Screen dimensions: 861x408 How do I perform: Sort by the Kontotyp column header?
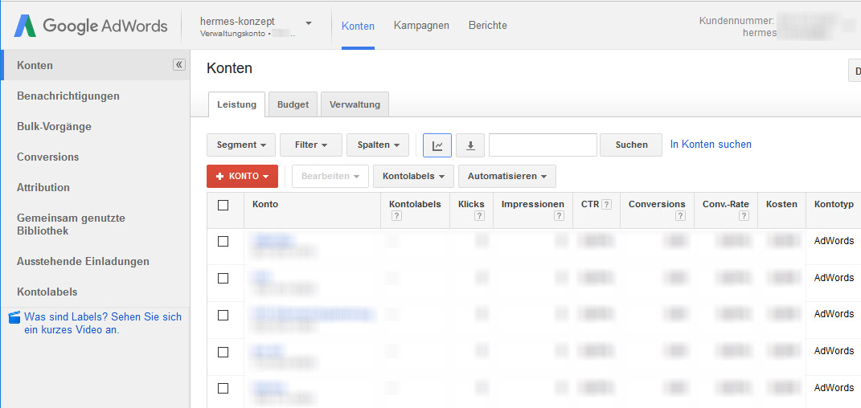[834, 205]
